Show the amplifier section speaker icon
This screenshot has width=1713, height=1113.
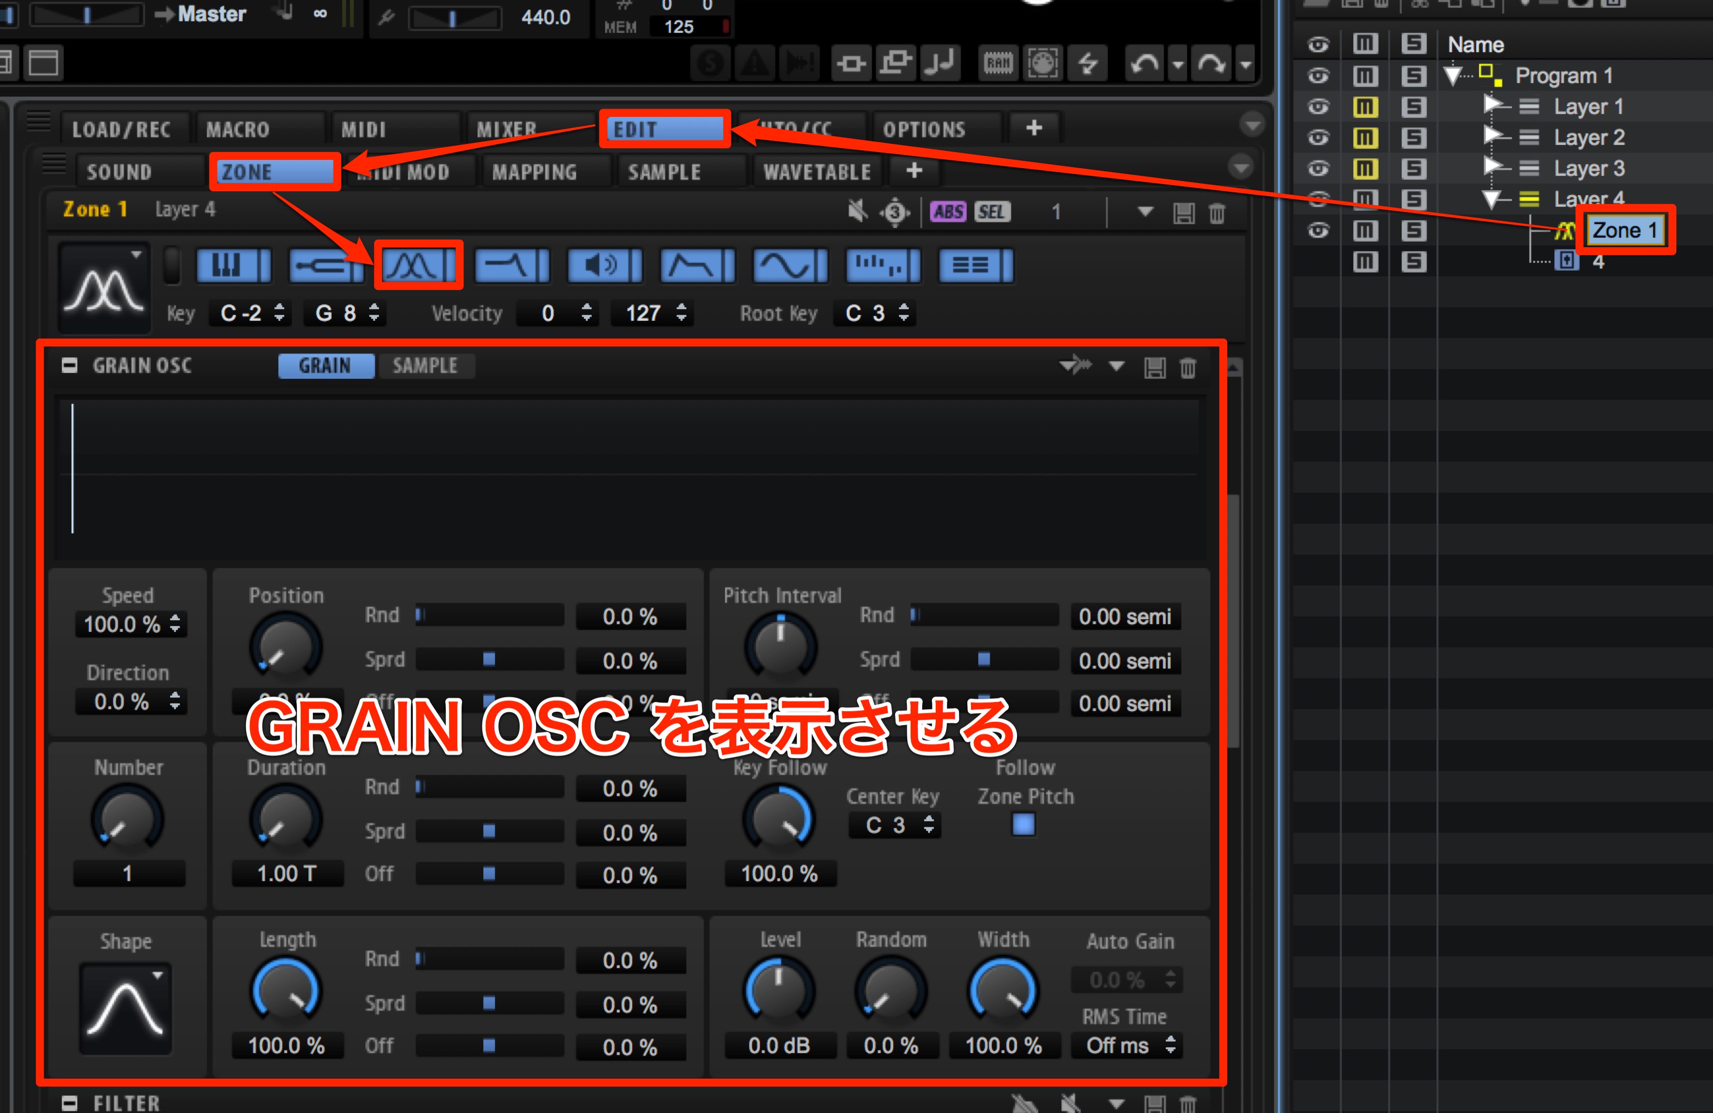(x=605, y=266)
